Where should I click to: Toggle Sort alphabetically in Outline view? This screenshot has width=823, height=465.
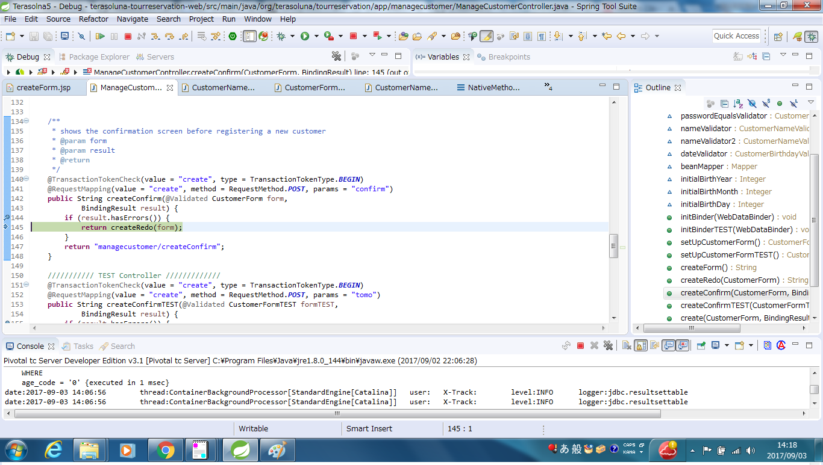738,103
